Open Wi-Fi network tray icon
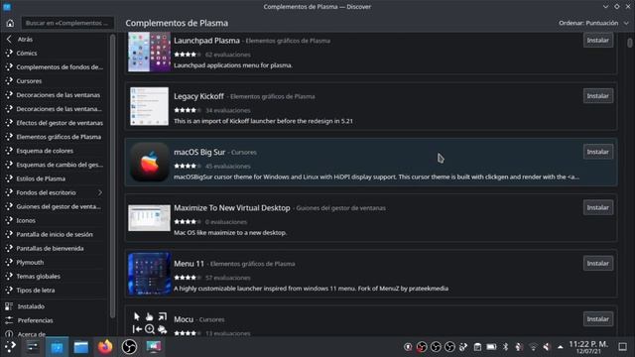The image size is (635, 357). [533, 347]
